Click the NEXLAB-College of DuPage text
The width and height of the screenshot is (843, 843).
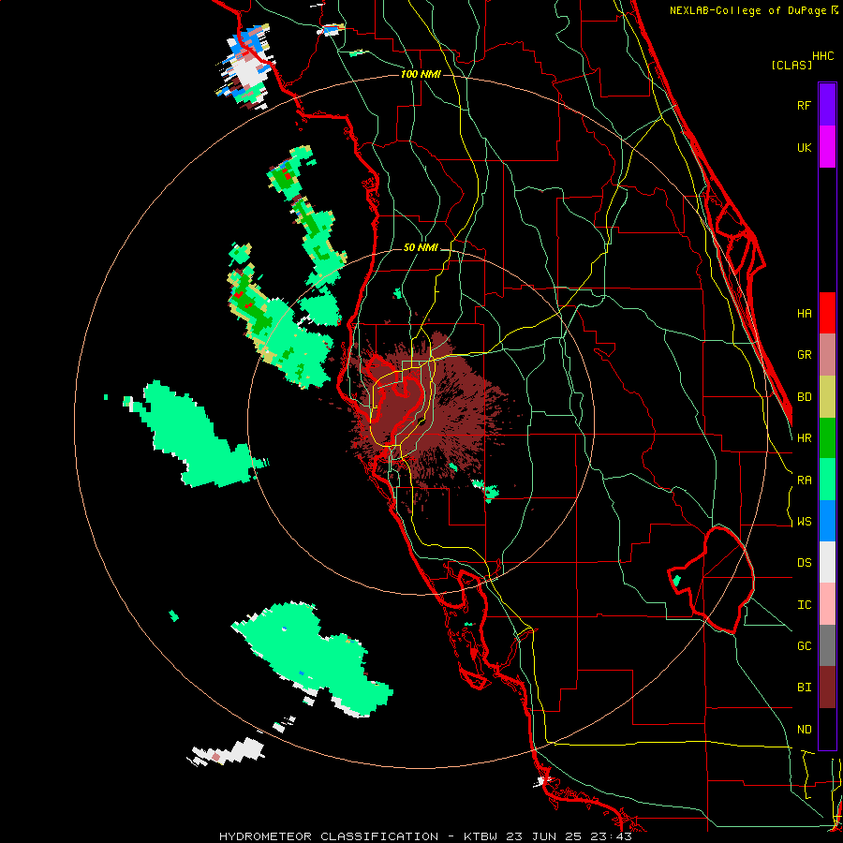749,10
